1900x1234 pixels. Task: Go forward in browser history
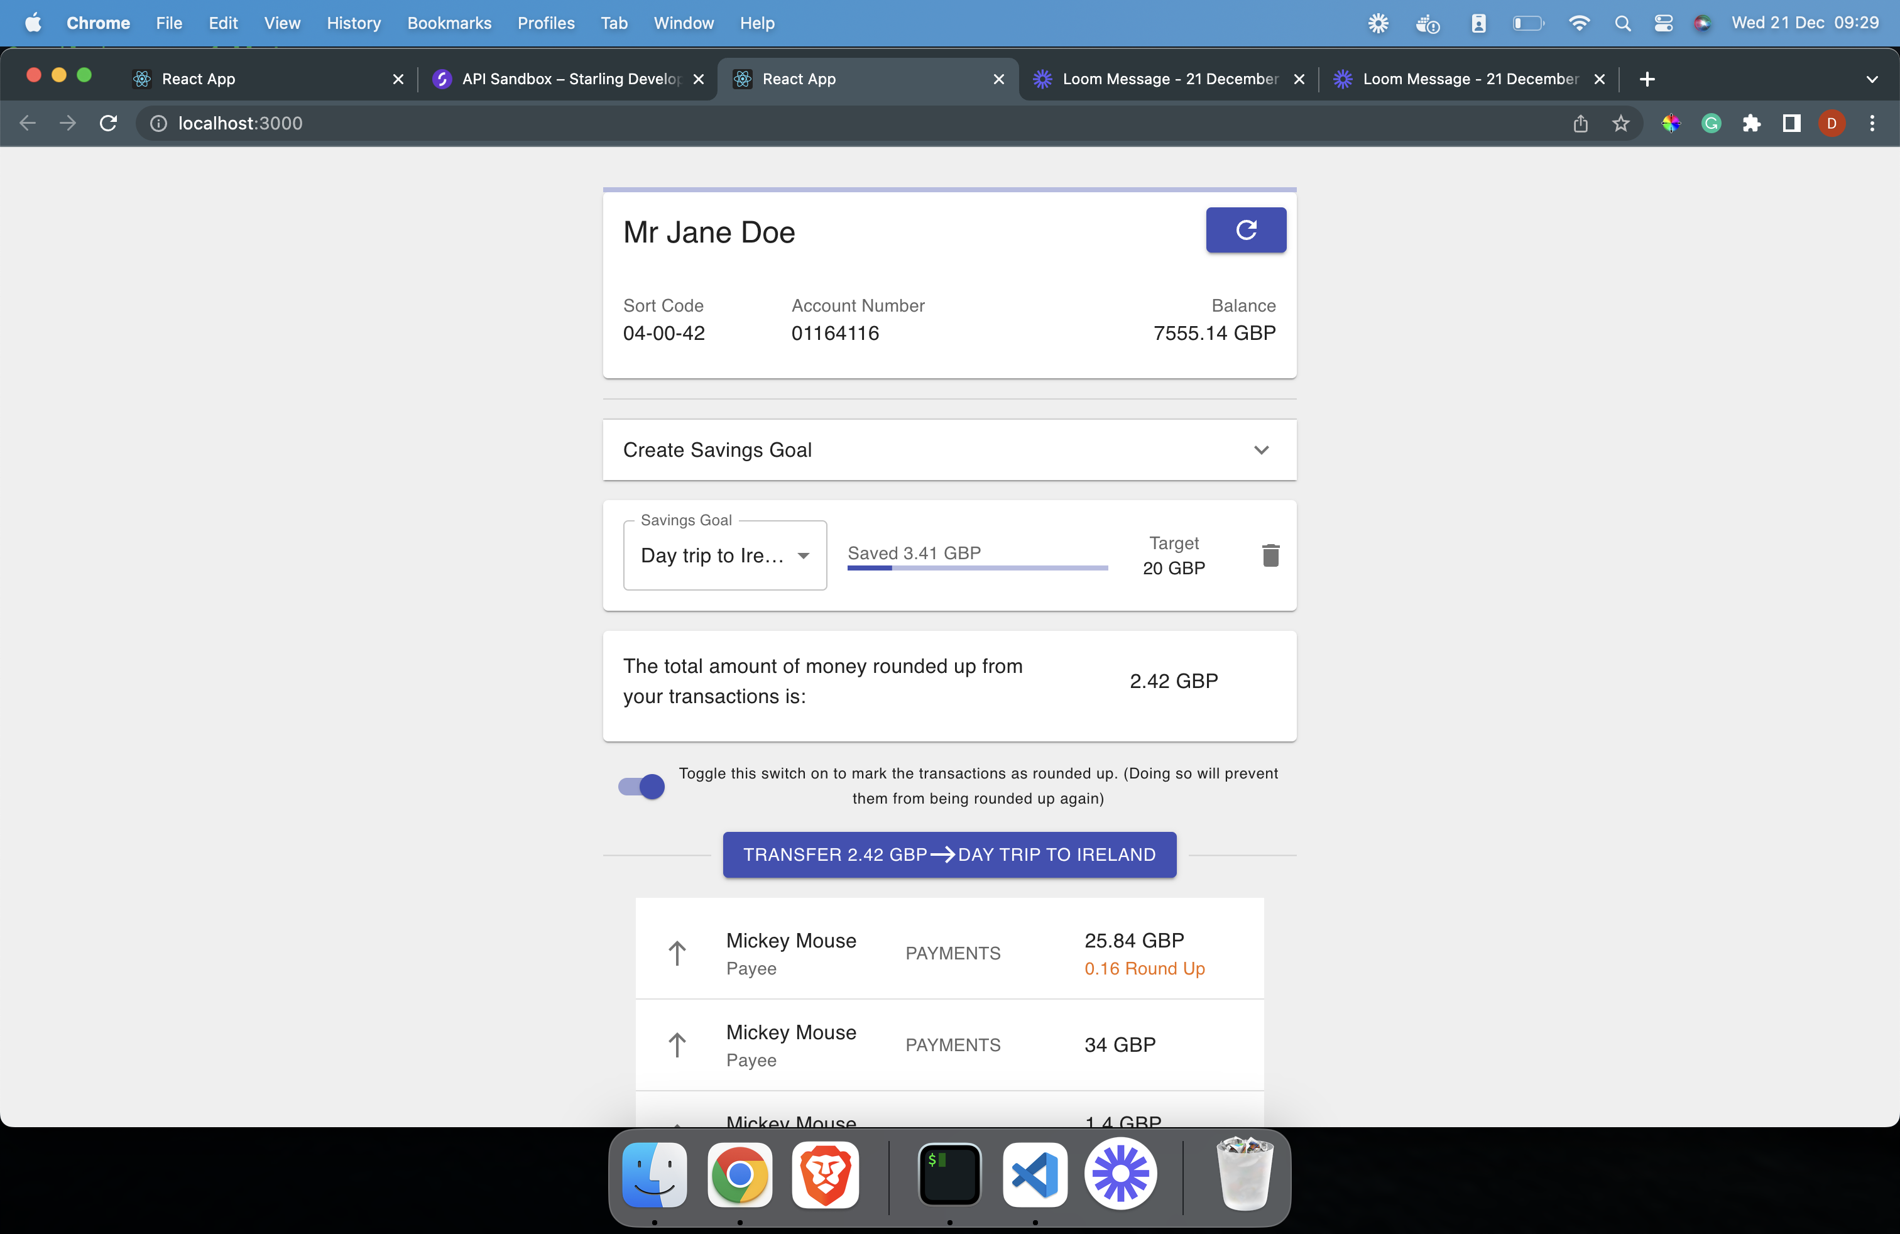point(68,123)
